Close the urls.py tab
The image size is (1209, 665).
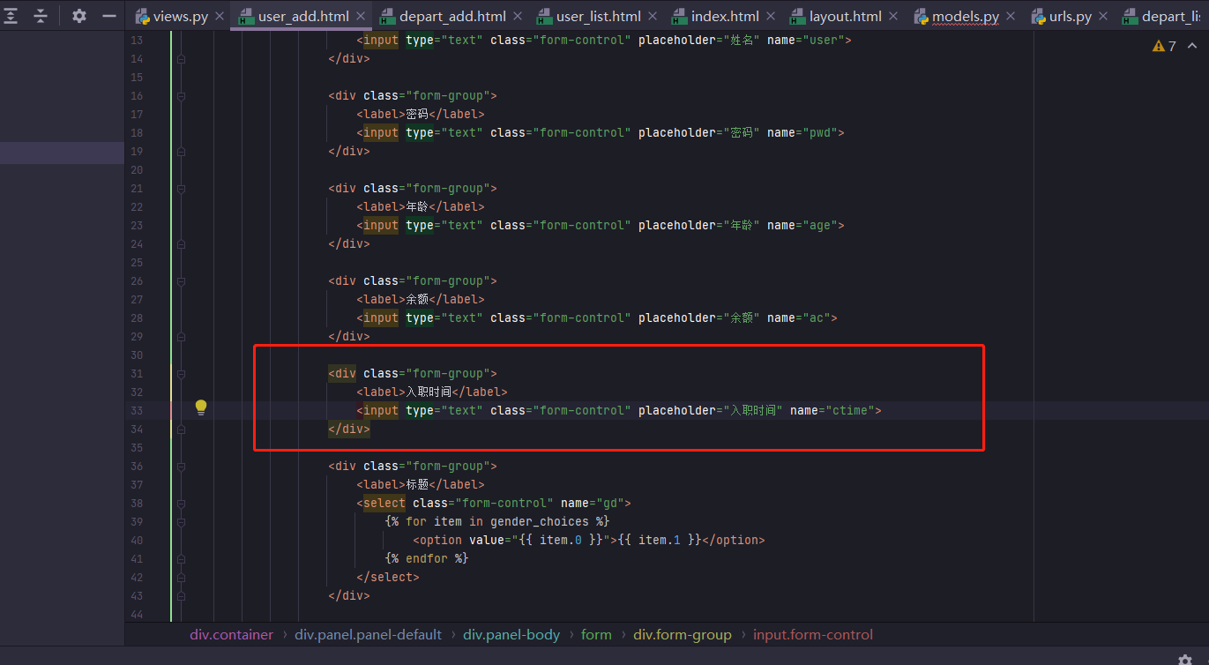click(1102, 16)
